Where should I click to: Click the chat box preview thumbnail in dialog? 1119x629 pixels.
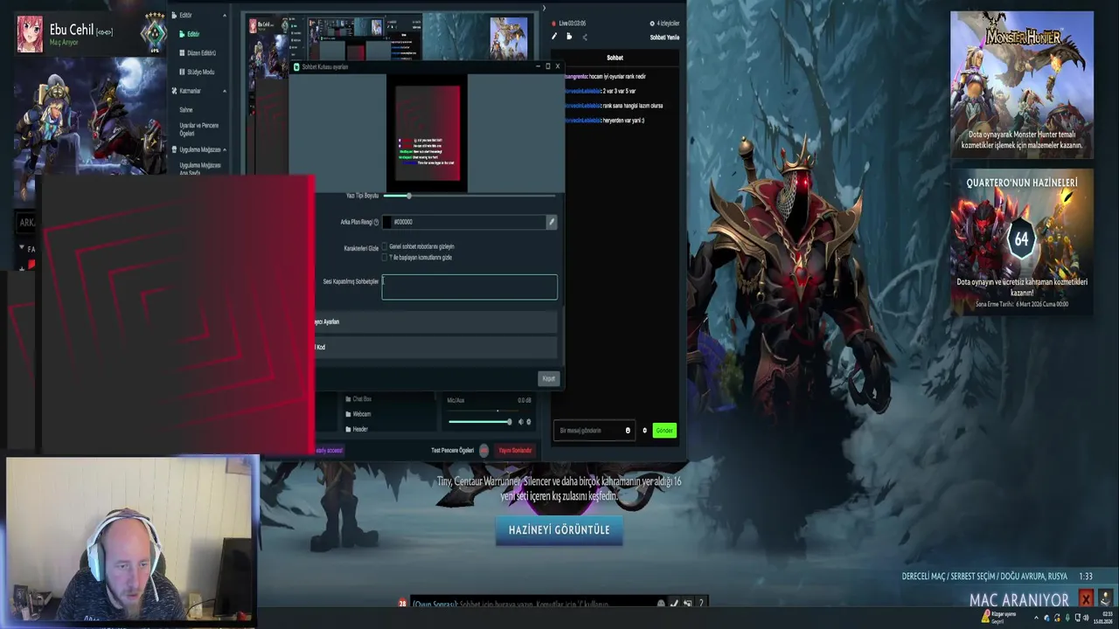pyautogui.click(x=427, y=133)
